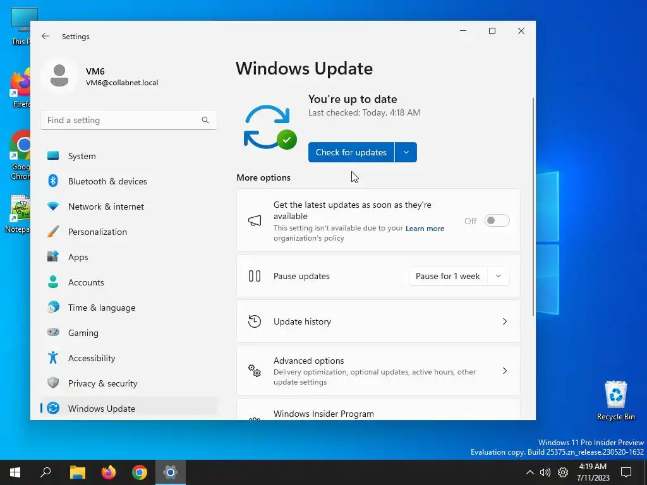The width and height of the screenshot is (647, 485).
Task: Click the search magnifier in Find a setting
Action: coord(205,120)
